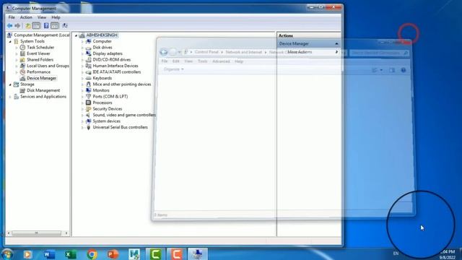Viewport: 462px width, 260px height.
Task: Click the Back arrow in Computer Management toolbar
Action: [9, 26]
